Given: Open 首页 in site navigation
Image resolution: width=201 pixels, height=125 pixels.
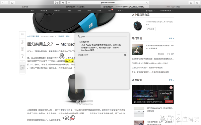Looking at the screenshot, I should click(x=32, y=11).
